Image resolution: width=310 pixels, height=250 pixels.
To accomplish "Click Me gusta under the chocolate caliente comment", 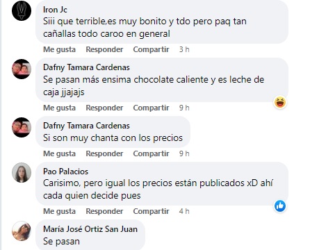I will click(x=59, y=108).
